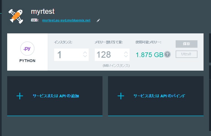Click the インスタンス label
Viewport: 211px width, 136px height.
(x=63, y=42)
